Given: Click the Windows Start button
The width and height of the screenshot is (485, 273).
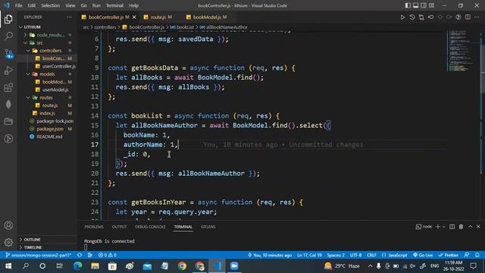Looking at the screenshot, I should point(8,266).
